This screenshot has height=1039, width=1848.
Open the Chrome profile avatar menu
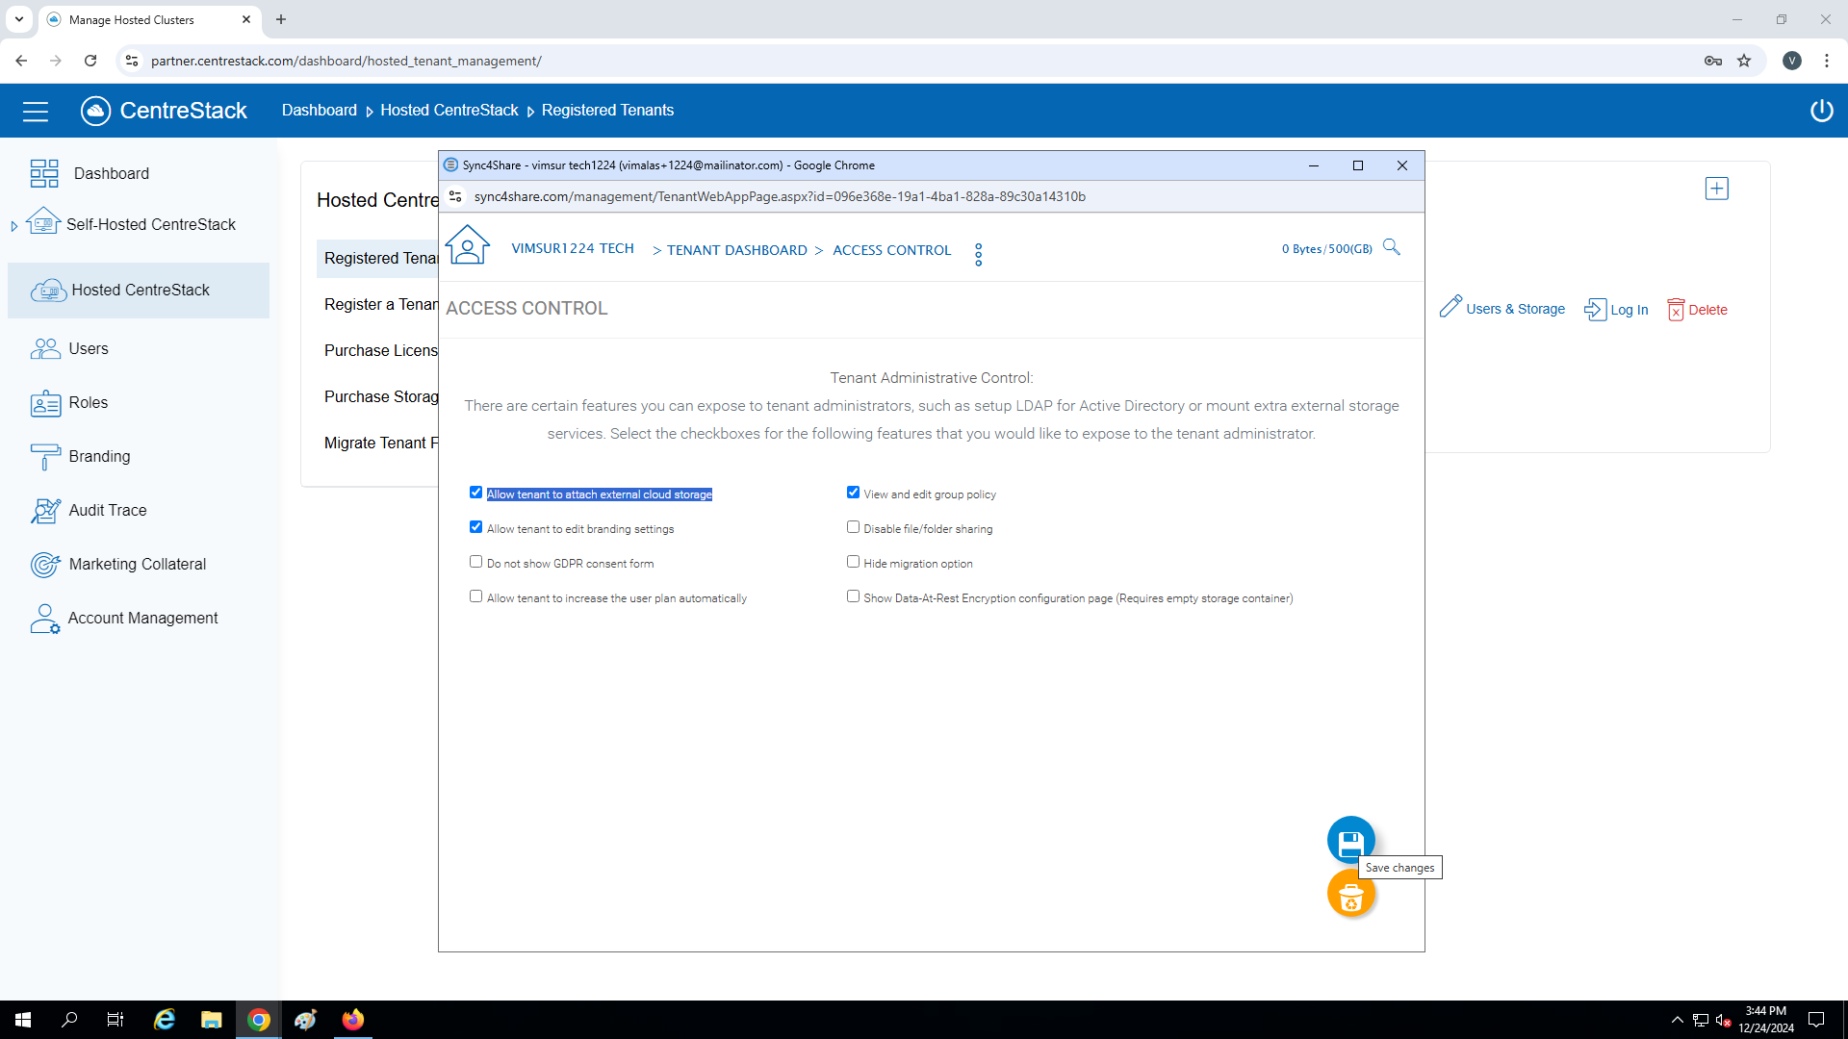point(1791,61)
